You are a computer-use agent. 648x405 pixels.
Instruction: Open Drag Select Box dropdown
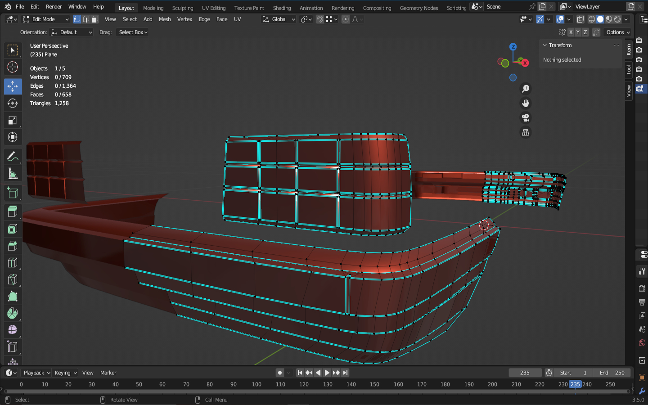[x=133, y=32]
